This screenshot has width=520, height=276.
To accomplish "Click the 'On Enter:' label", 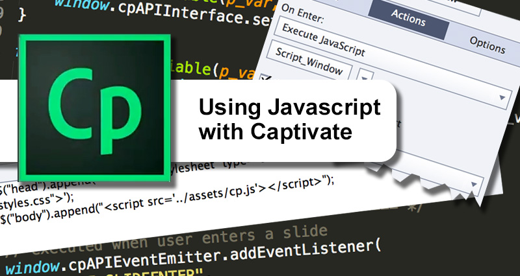I will point(302,14).
